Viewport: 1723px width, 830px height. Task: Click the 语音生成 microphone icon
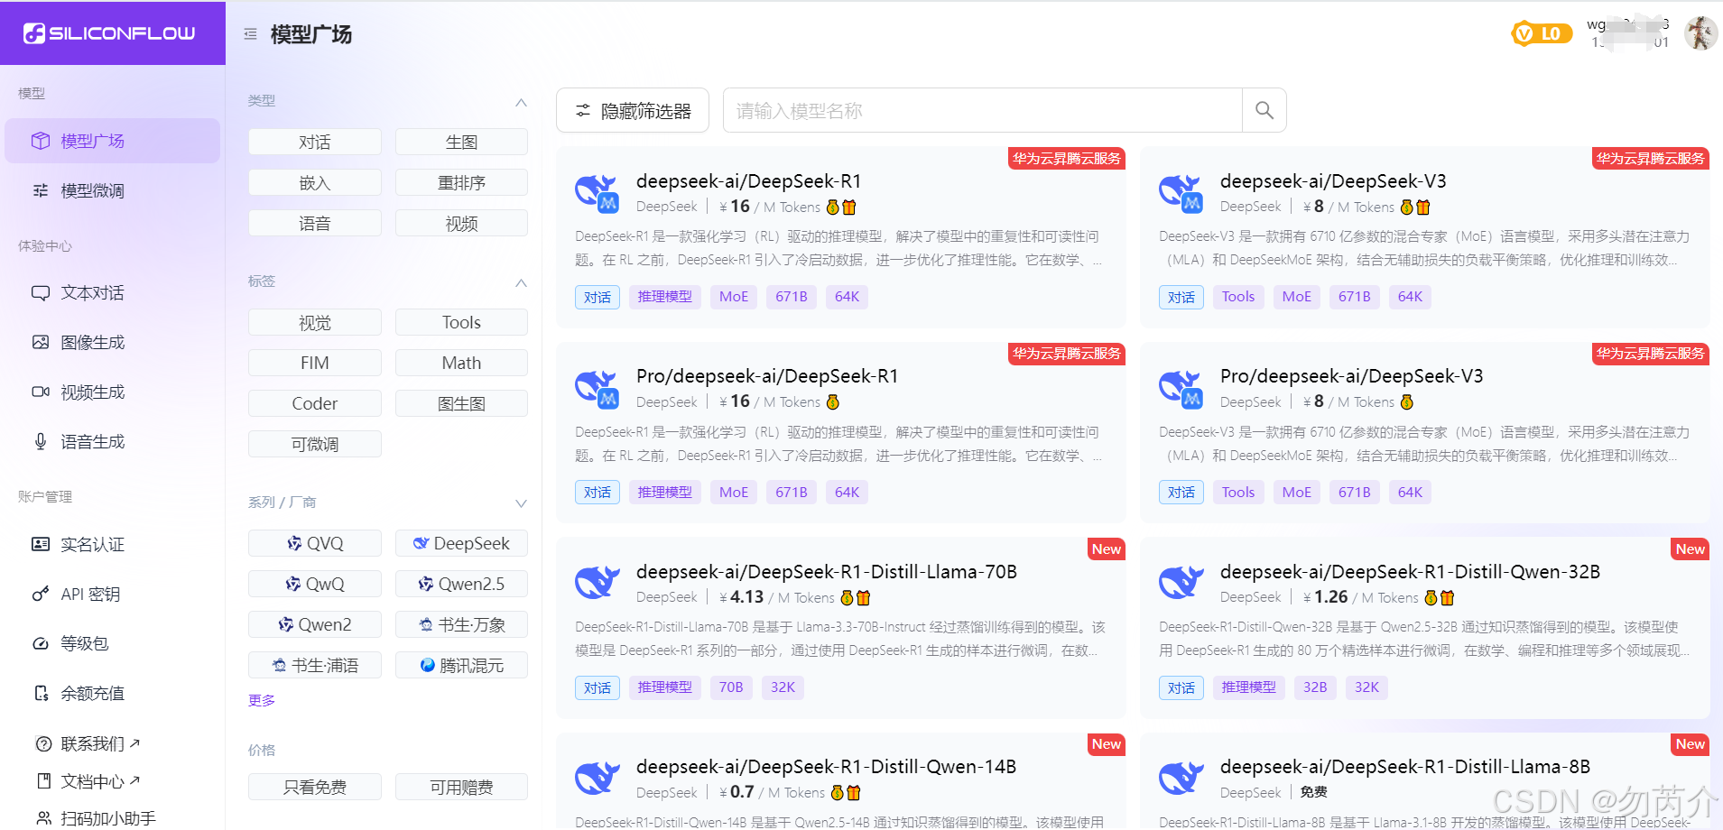click(41, 441)
